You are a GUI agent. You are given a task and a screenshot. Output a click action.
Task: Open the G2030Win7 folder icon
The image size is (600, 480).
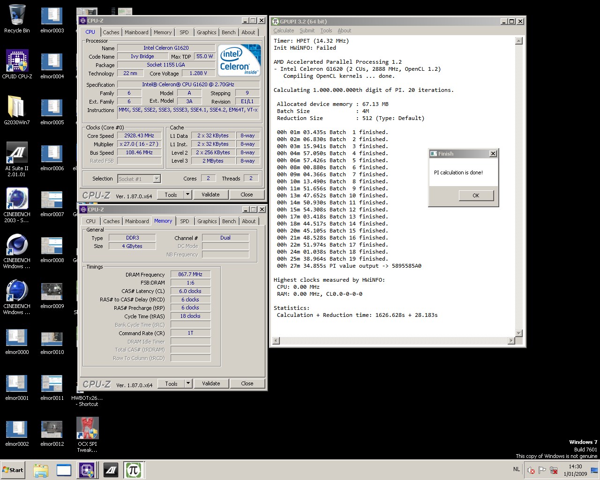click(17, 110)
